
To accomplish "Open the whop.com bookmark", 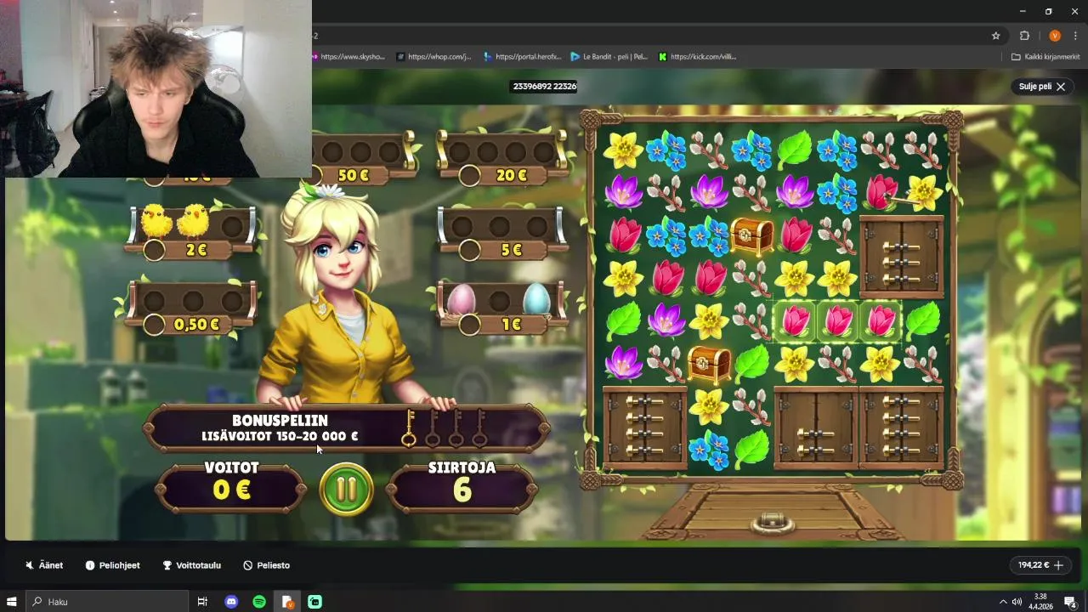I will click(433, 57).
